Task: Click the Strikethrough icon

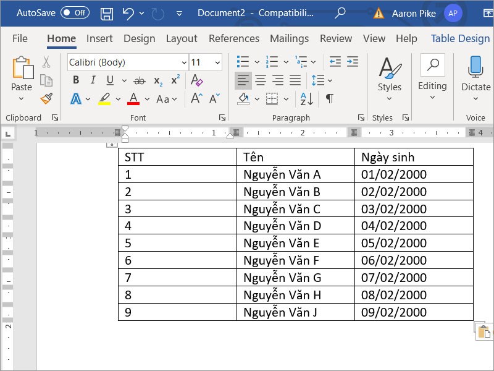Action: [140, 80]
